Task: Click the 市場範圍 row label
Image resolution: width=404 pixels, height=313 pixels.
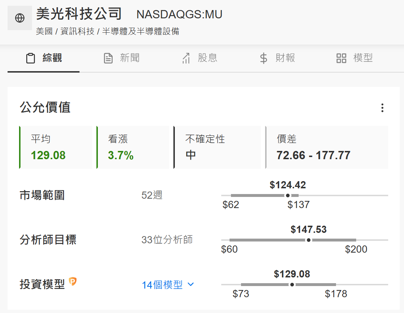Action: coord(42,195)
